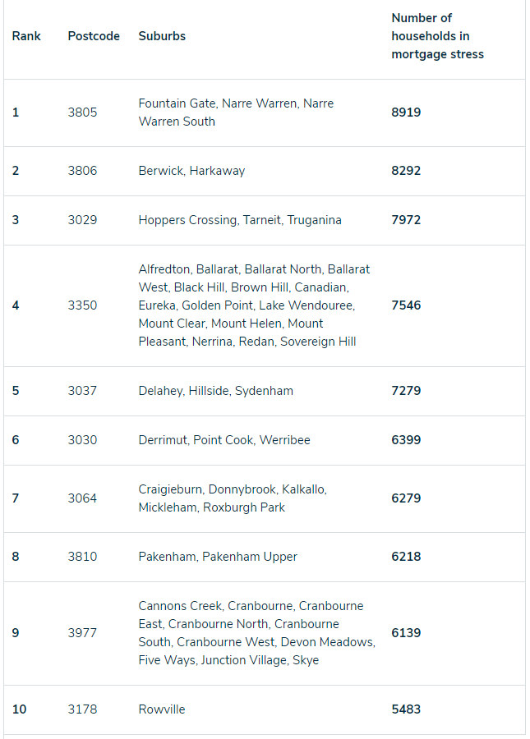Select postcode 3350 for Ballarat
This screenshot has width=530, height=739.
coord(82,305)
